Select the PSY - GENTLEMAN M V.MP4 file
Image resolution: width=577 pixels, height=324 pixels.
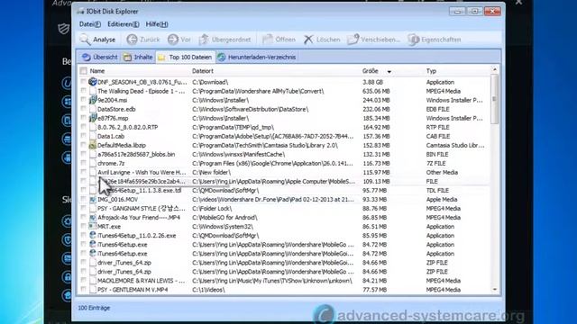[x=133, y=290]
